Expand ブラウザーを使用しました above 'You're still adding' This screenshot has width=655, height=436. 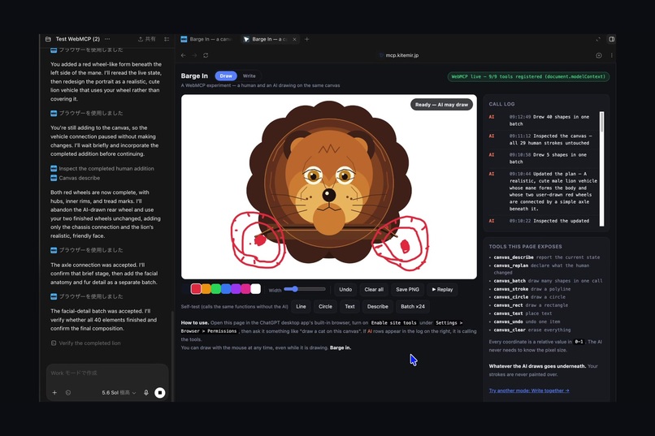click(x=86, y=113)
